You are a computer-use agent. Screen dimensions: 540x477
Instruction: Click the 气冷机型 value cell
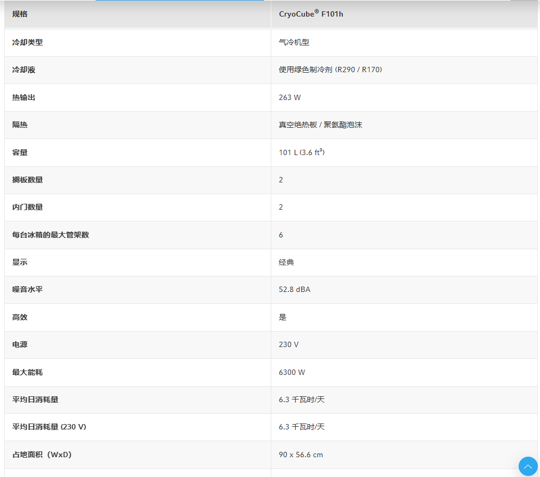point(294,42)
